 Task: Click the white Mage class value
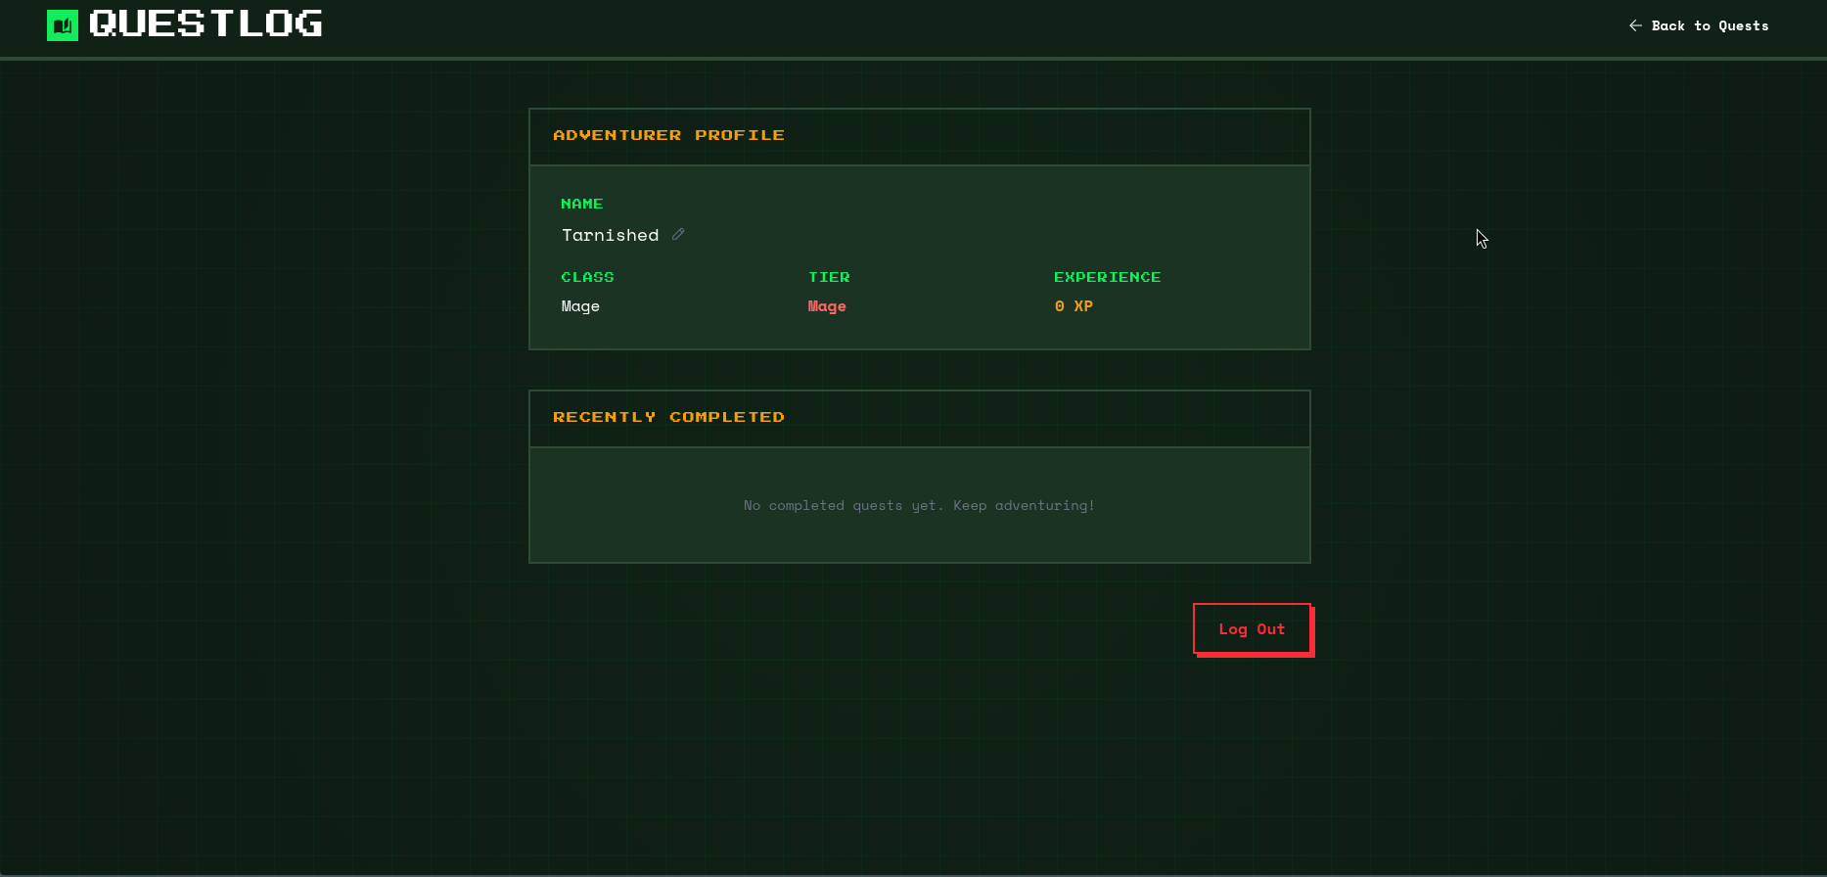pyautogui.click(x=580, y=306)
